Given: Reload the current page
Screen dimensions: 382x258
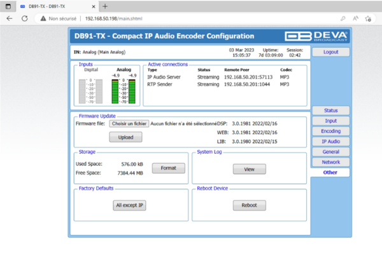Looking at the screenshot, I should (25, 18).
